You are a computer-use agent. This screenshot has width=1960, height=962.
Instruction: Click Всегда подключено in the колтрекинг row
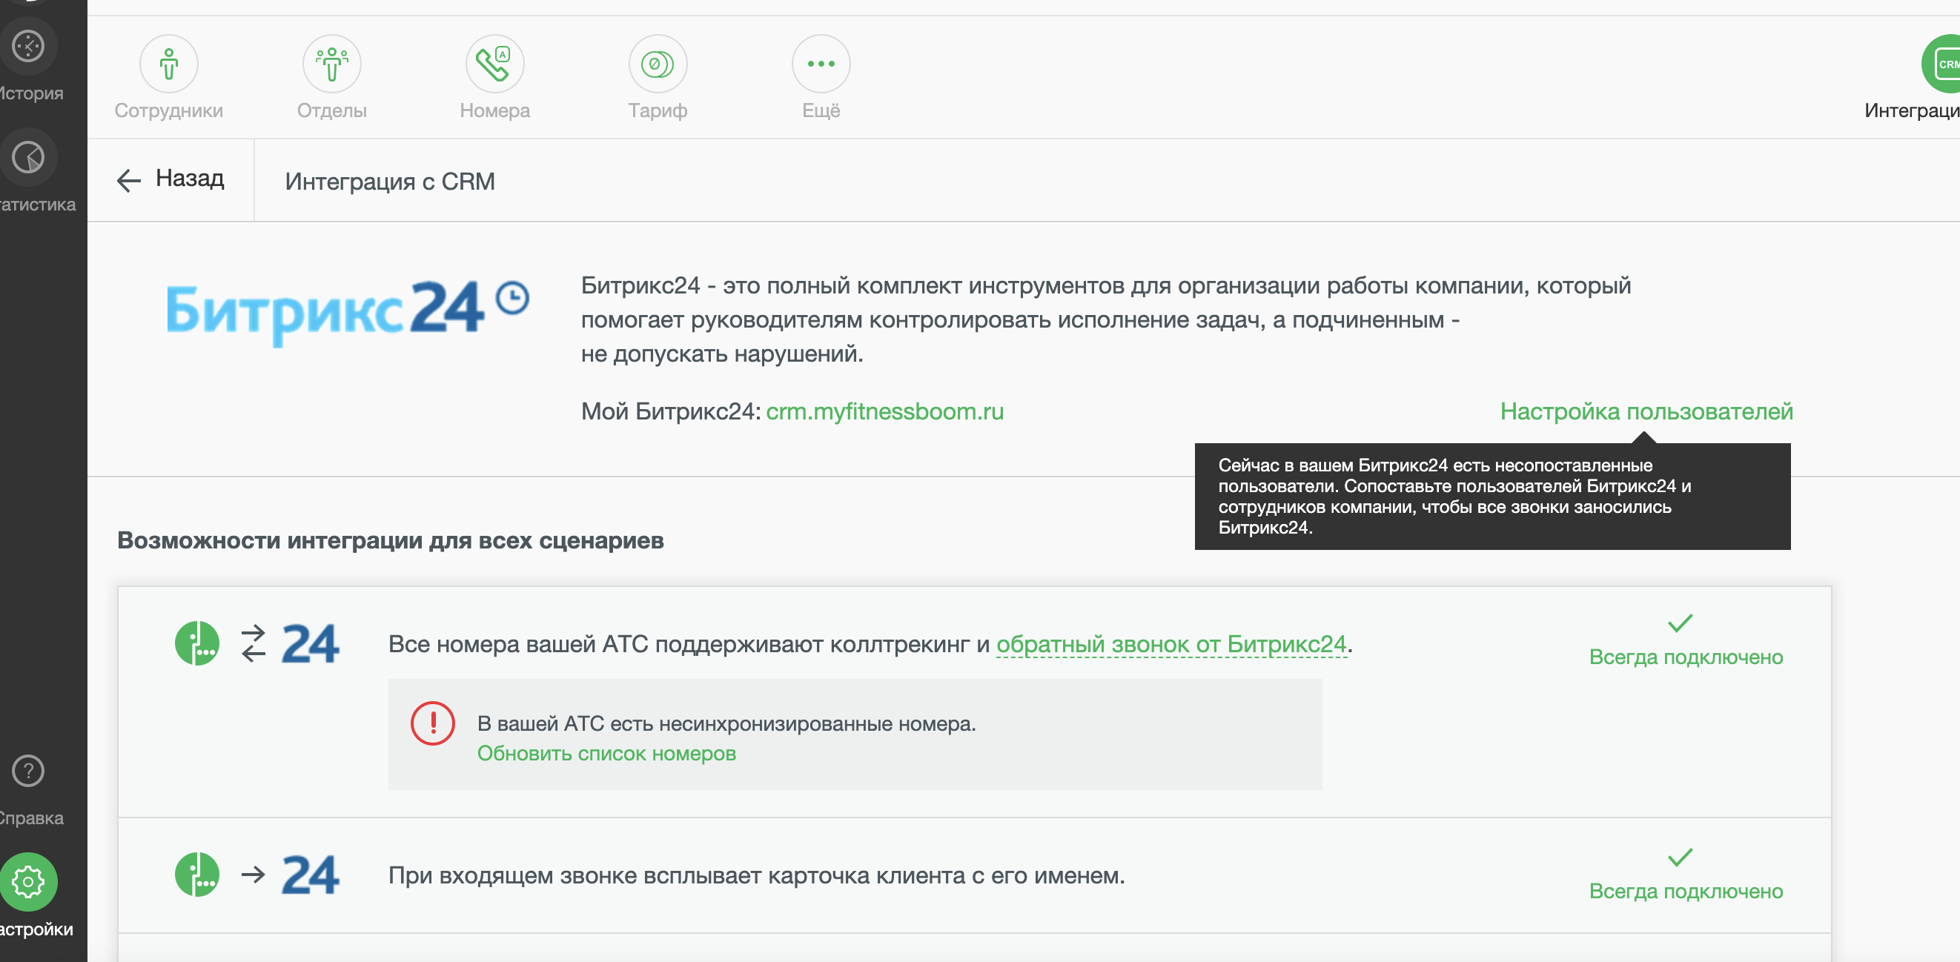pyautogui.click(x=1685, y=657)
